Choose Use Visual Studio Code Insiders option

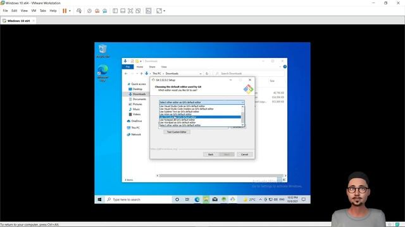pos(200,109)
